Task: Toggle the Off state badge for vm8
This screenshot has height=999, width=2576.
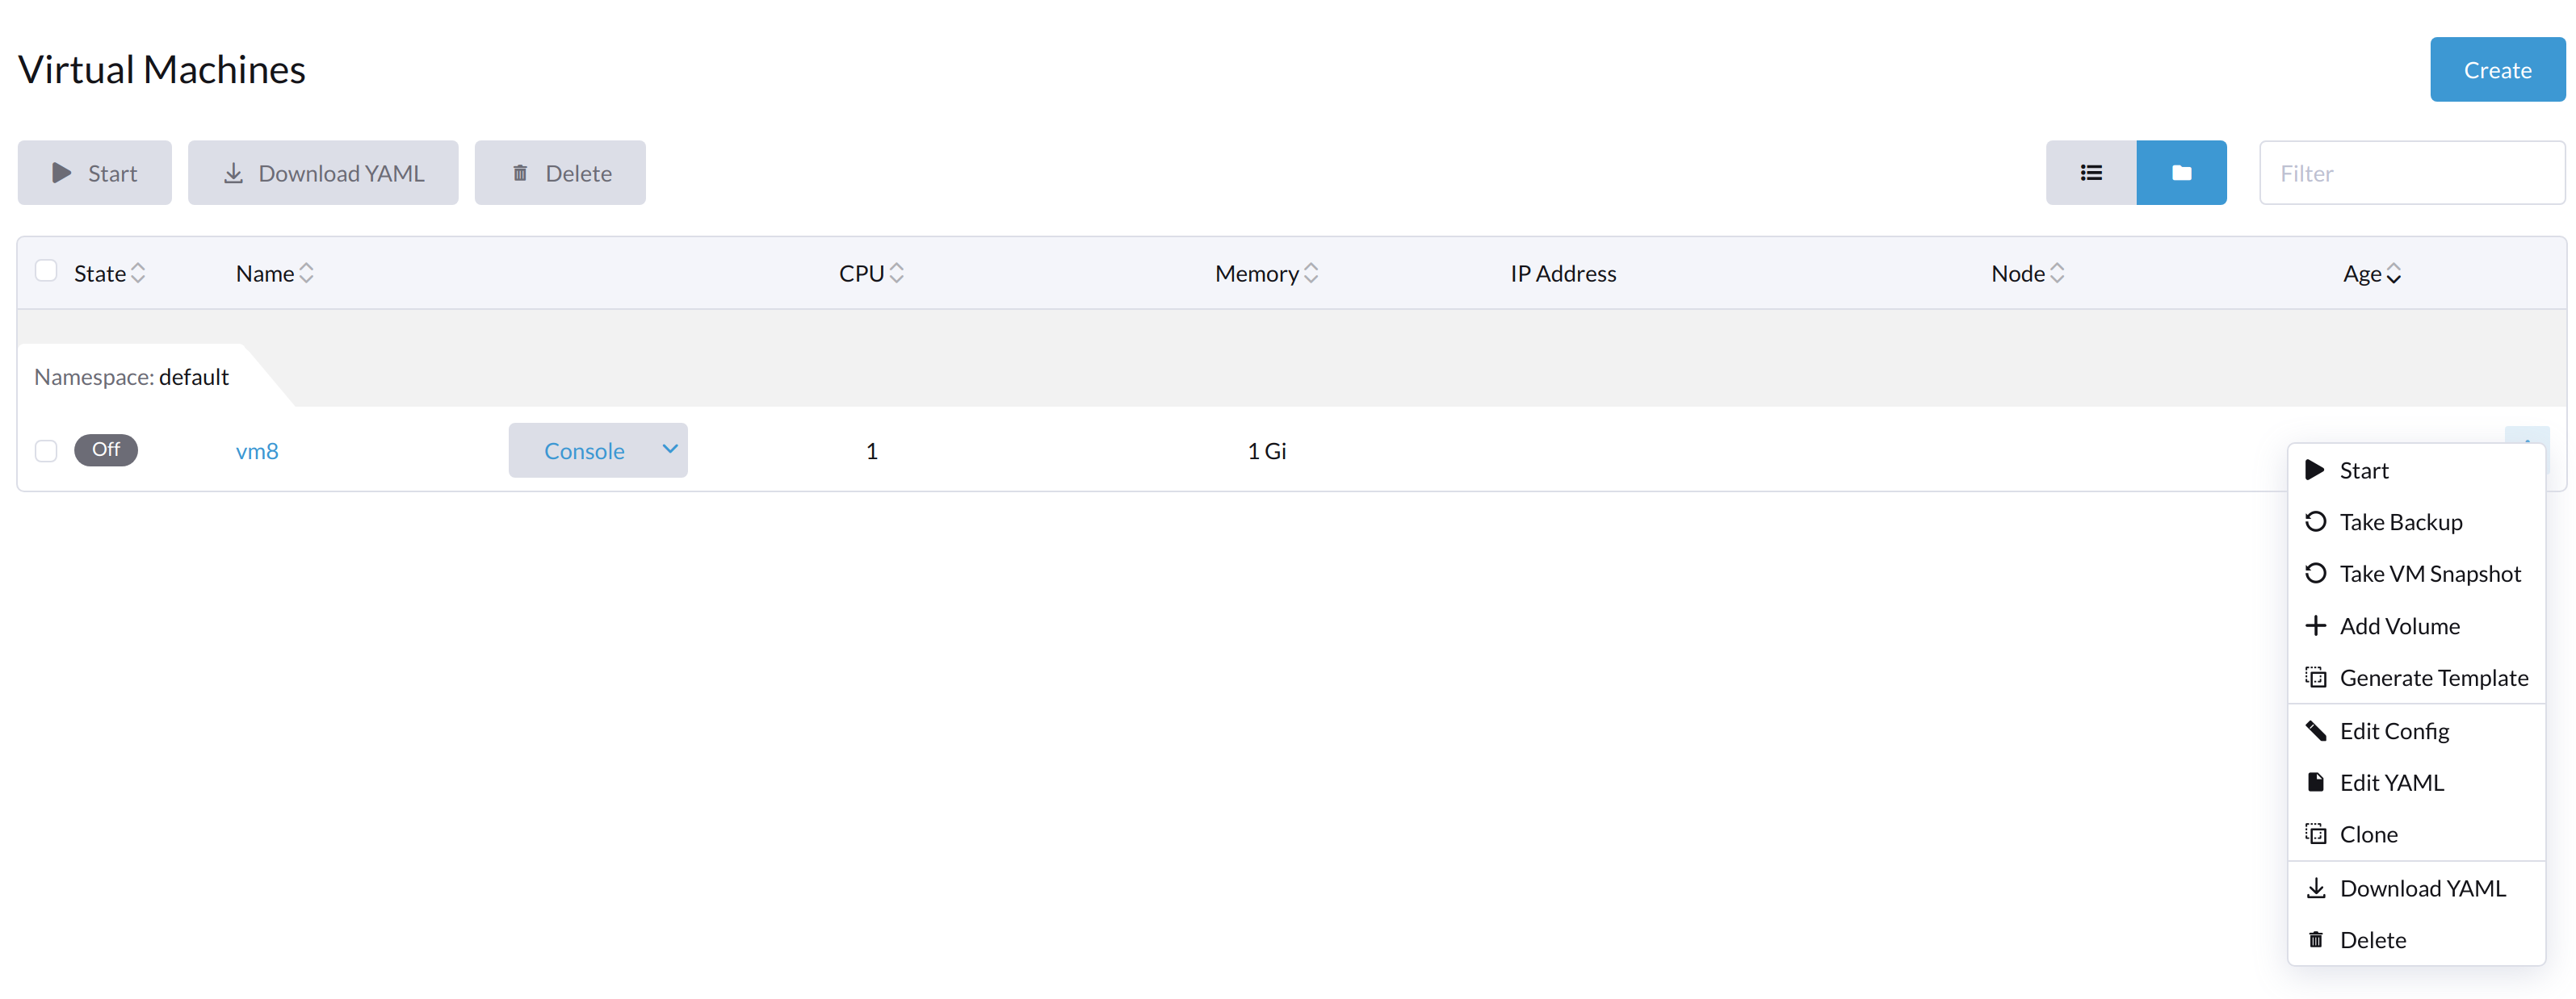Action: (105, 448)
